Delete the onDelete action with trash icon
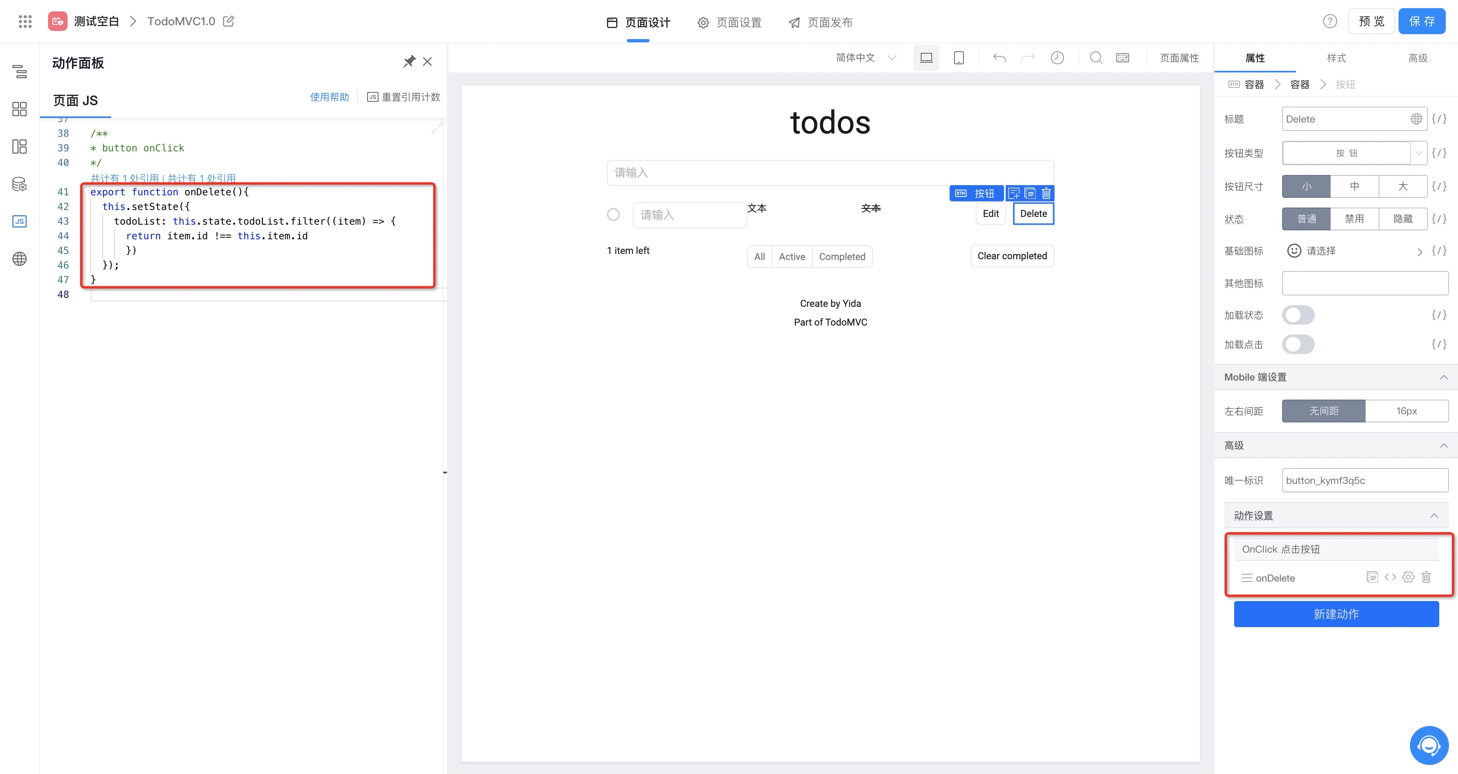 tap(1426, 577)
